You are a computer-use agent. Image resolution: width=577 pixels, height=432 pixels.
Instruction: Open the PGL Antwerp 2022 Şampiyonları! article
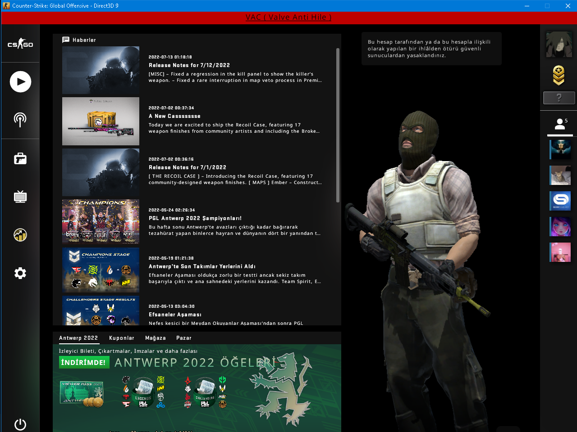(195, 218)
